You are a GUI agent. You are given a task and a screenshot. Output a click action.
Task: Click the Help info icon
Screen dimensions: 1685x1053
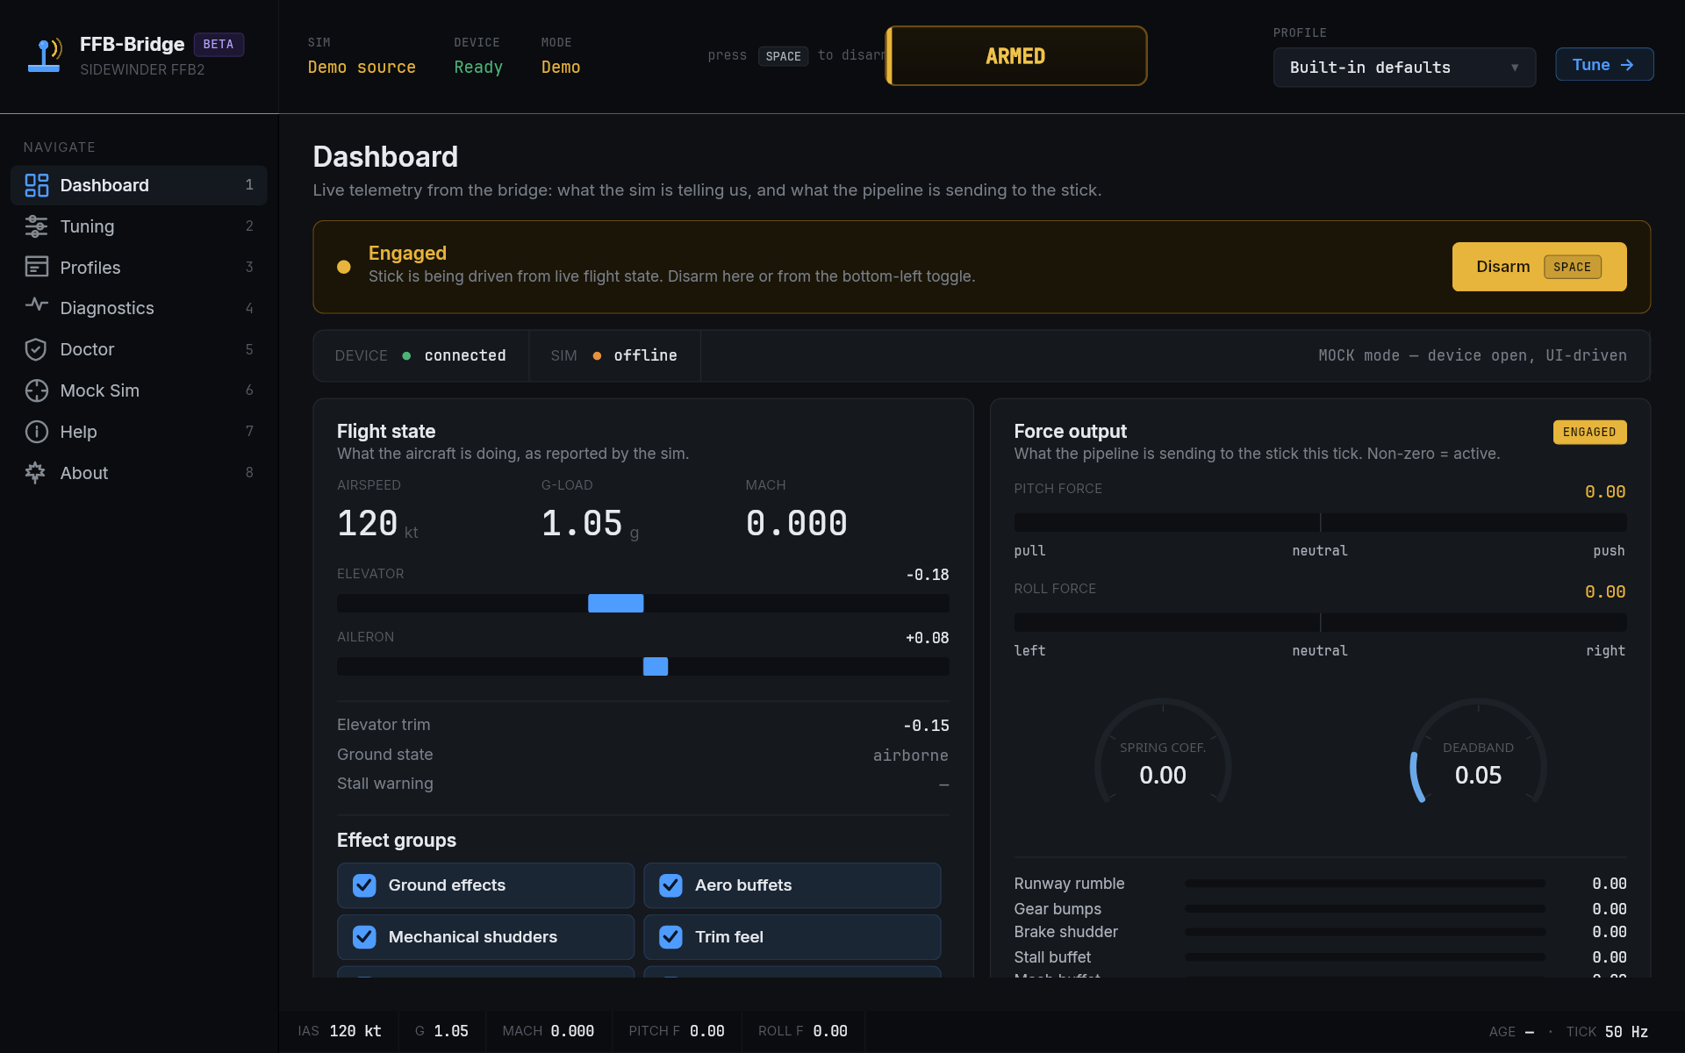36,432
